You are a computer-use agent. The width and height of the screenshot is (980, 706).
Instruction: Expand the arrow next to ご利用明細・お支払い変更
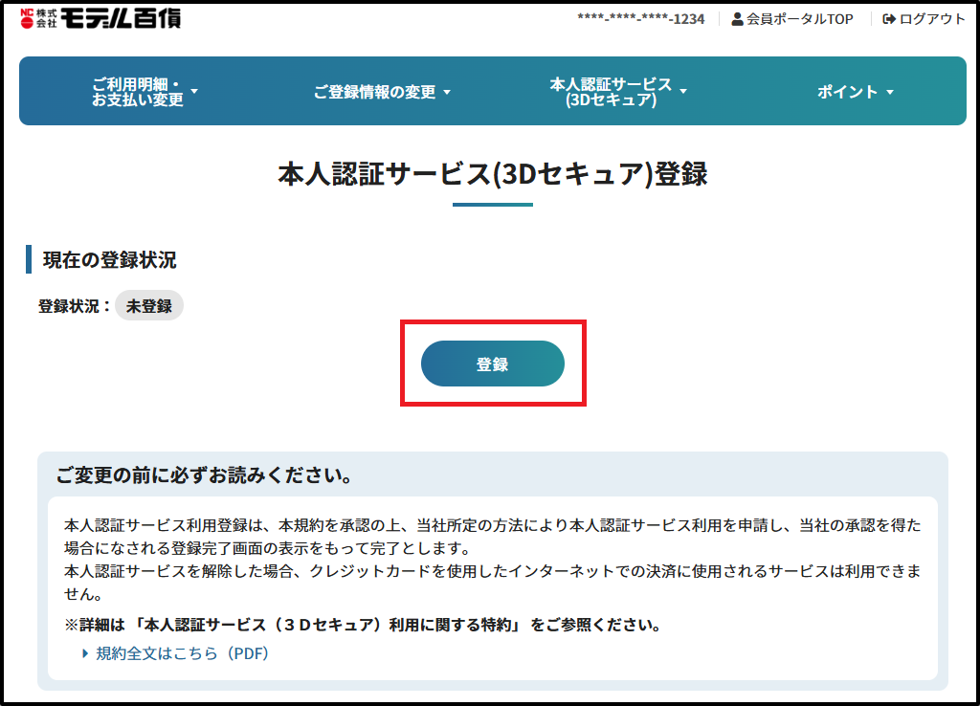(194, 92)
